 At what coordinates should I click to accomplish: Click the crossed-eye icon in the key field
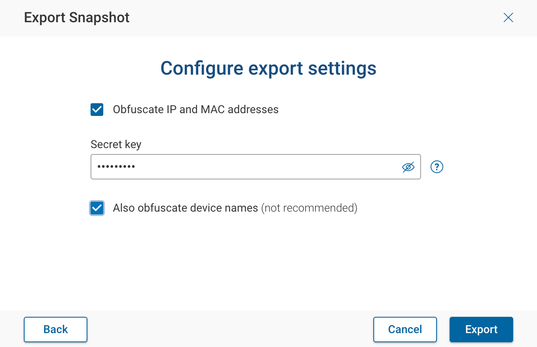(x=408, y=167)
